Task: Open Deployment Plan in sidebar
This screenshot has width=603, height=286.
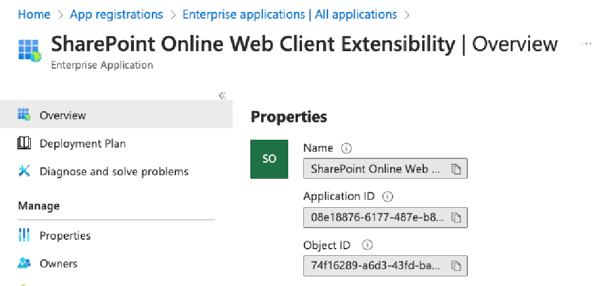Action: 83,143
